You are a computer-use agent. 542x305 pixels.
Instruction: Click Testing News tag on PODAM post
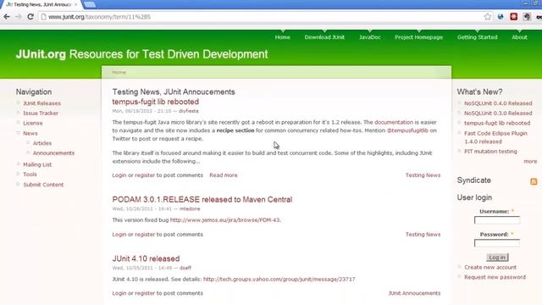pyautogui.click(x=423, y=234)
